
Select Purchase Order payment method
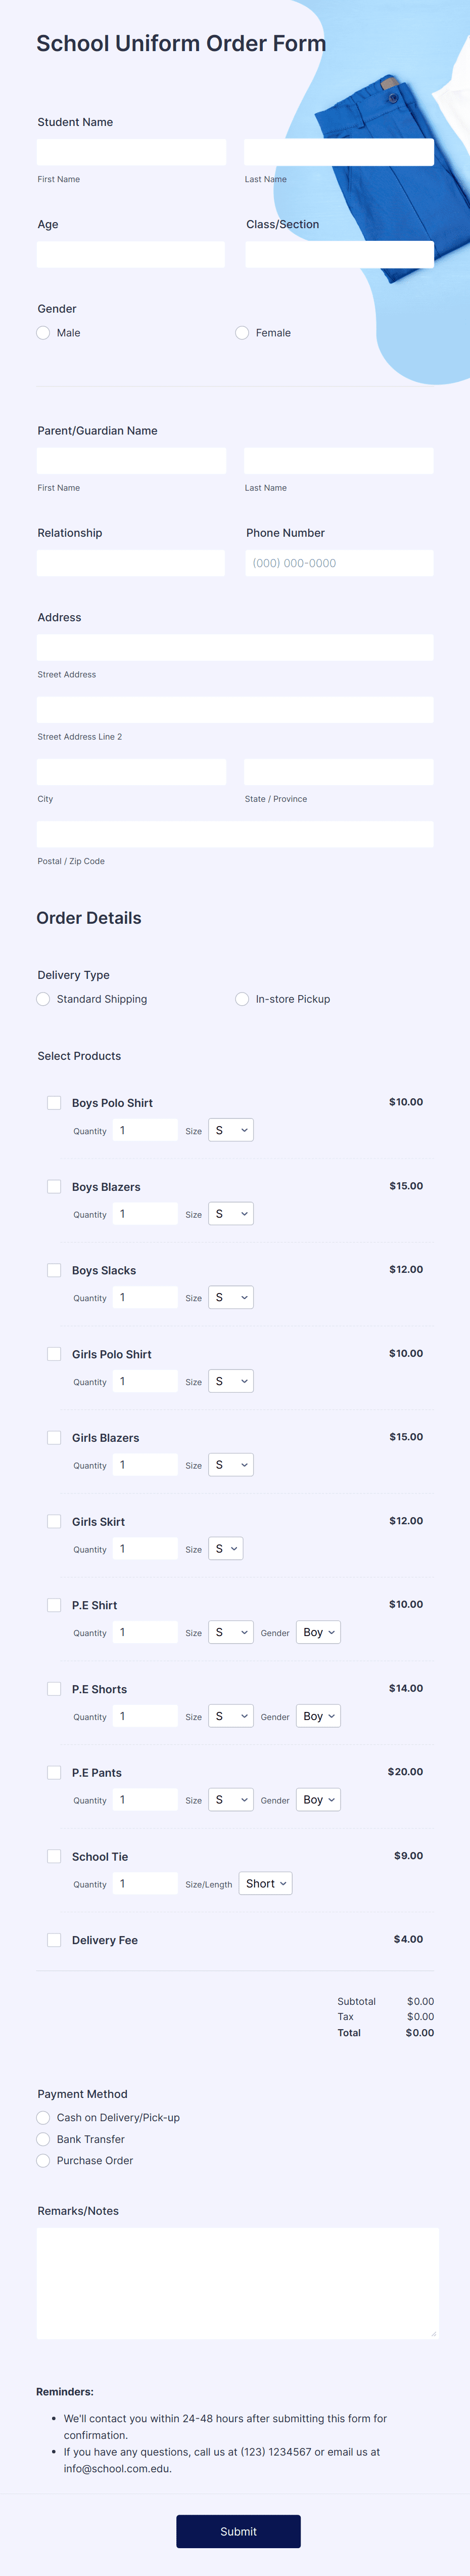(x=43, y=2161)
